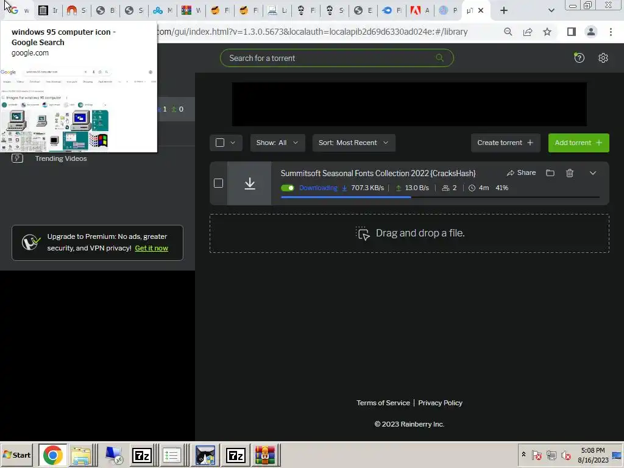The width and height of the screenshot is (624, 468).
Task: Open the Chrome profile avatar icon
Action: (x=591, y=32)
